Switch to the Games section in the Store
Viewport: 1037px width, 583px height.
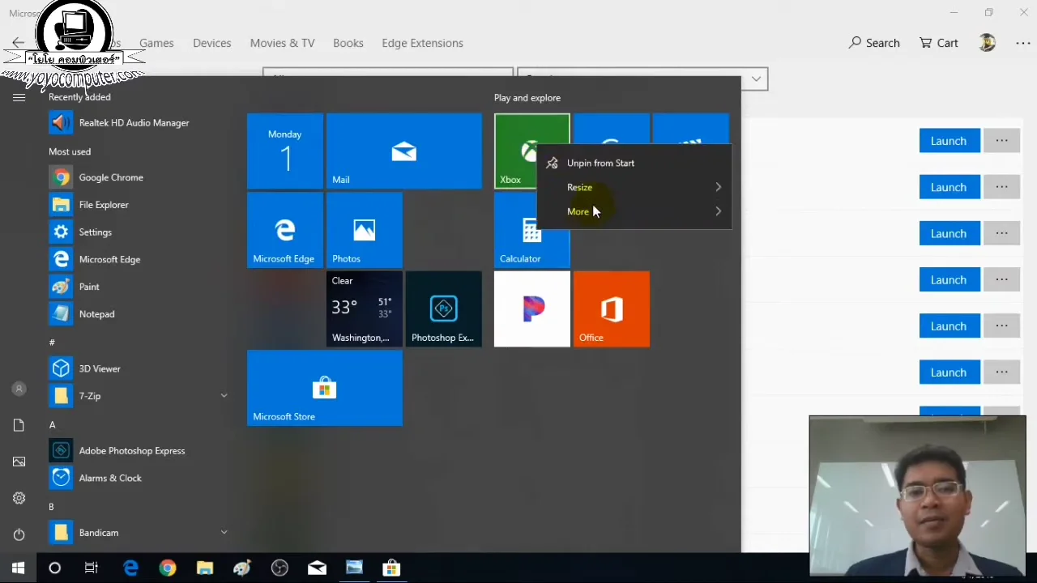[156, 43]
